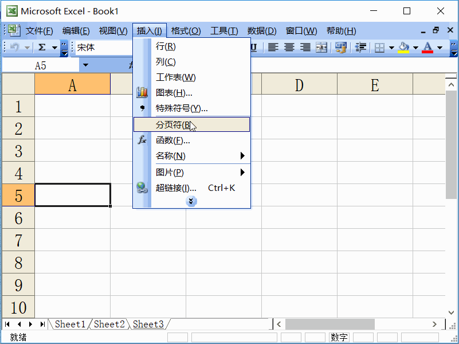The image size is (459, 344).
Task: Jump to first sheet tab arrow
Action: pos(7,324)
